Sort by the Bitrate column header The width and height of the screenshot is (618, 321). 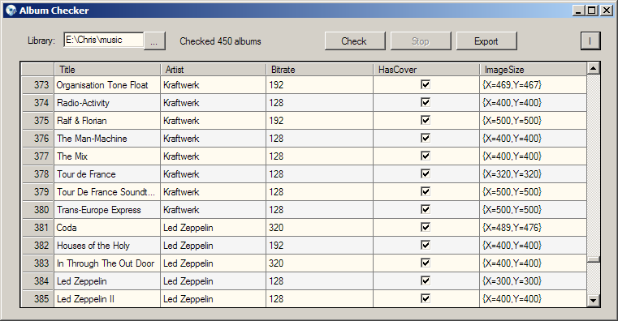coord(320,70)
